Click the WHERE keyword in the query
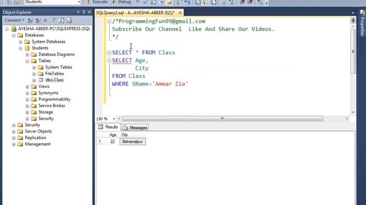Viewport: 366px width, 205px height. [x=120, y=84]
